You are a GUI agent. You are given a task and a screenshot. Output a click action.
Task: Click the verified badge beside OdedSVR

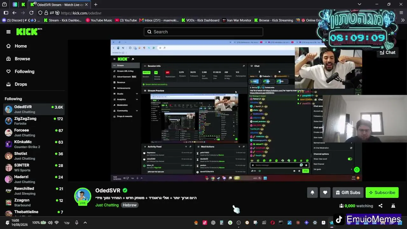[x=125, y=191]
